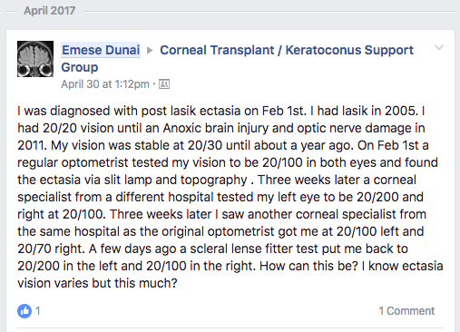Show who liked via the count 1
Viewport: 460px width, 332px height.
tap(38, 311)
